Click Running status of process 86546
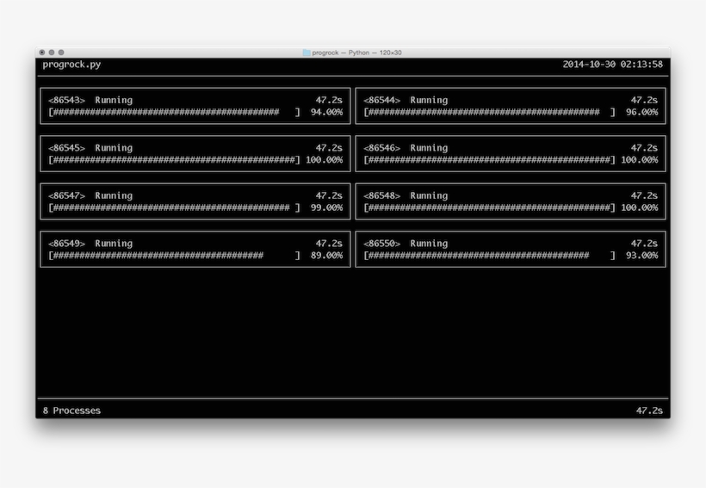 [429, 148]
